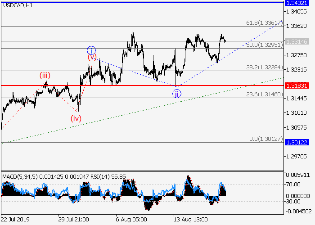The height and width of the screenshot is (225, 315).
Task: Click the circled wave ii label
Action: [x=177, y=94]
